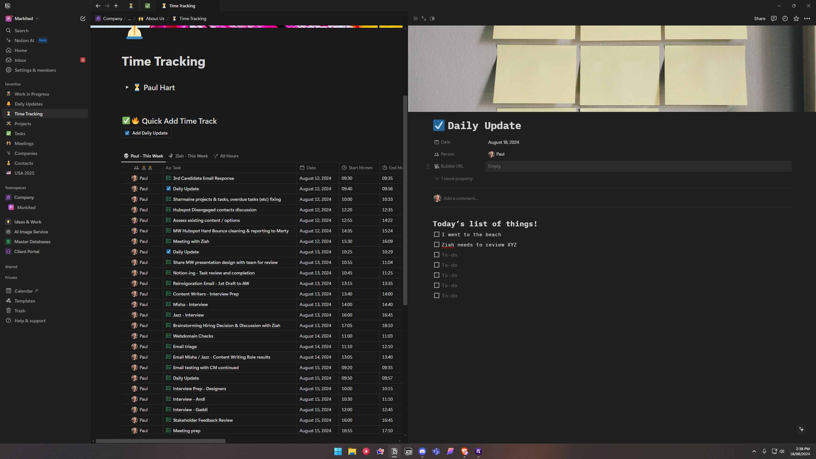The width and height of the screenshot is (816, 459).
Task: Tick the first empty To-do checkbox
Action: click(437, 255)
